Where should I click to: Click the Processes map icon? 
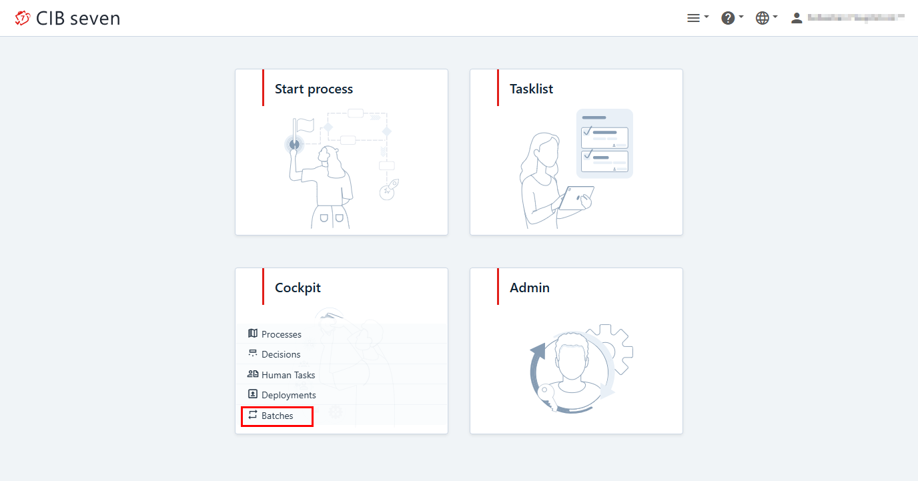(252, 334)
